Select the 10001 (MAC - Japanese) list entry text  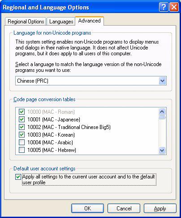(x=54, y=120)
